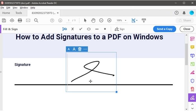Viewport: 196px width, 111px height.
Task: Click the vertical scrollbar thumb
Action: point(186,54)
